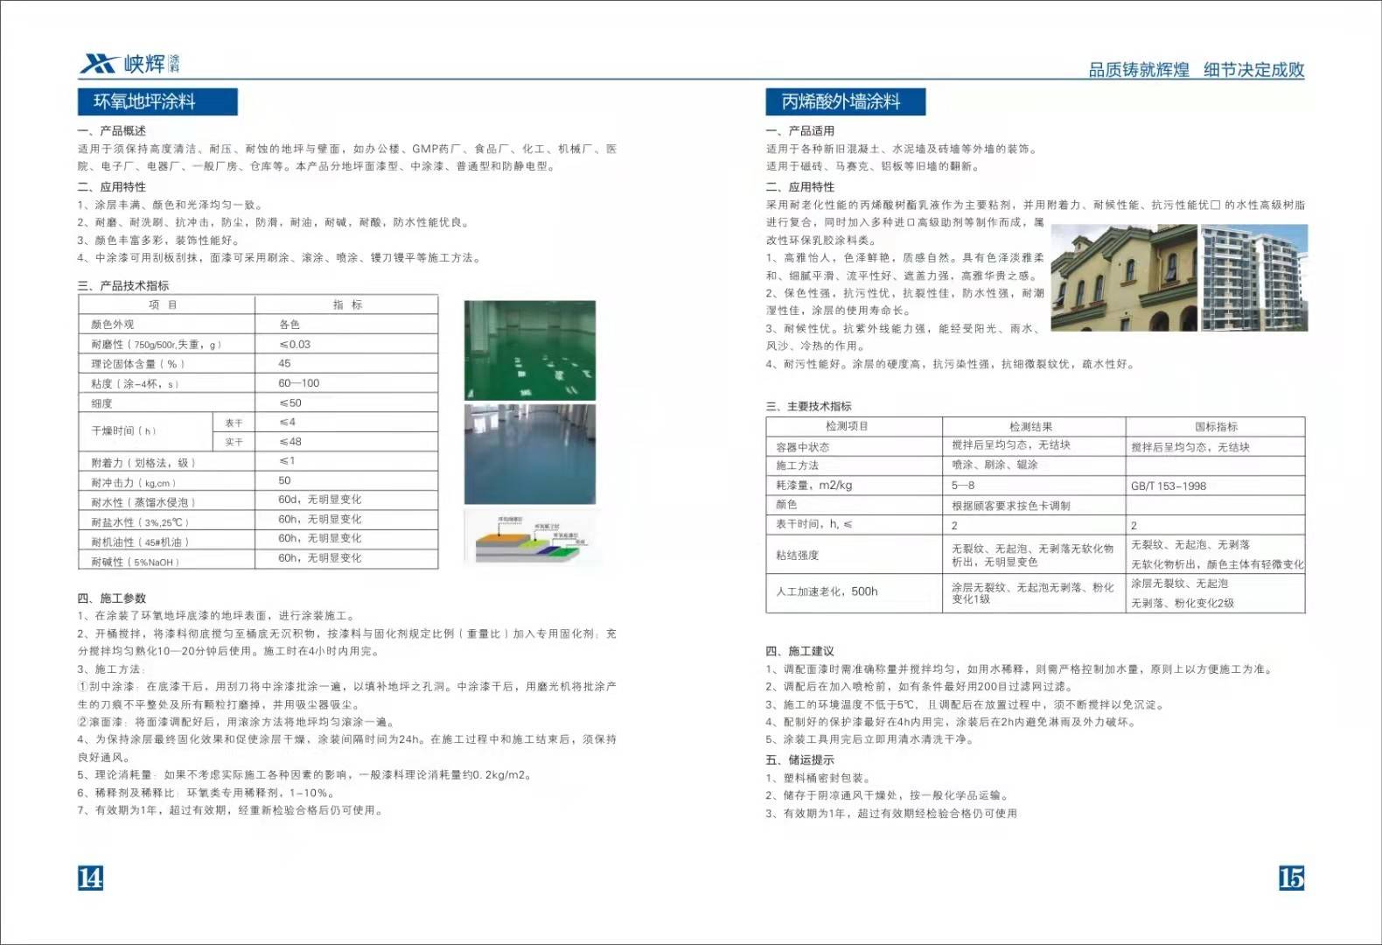This screenshot has height=945, width=1382.
Task: Click the page 14 number badge
Action: point(90,877)
